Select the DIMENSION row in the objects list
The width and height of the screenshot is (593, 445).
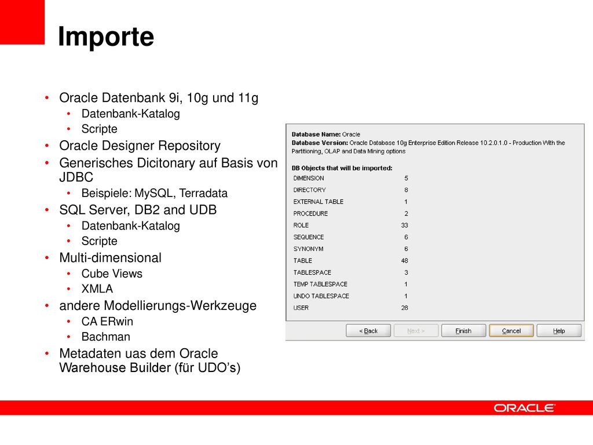click(350, 178)
